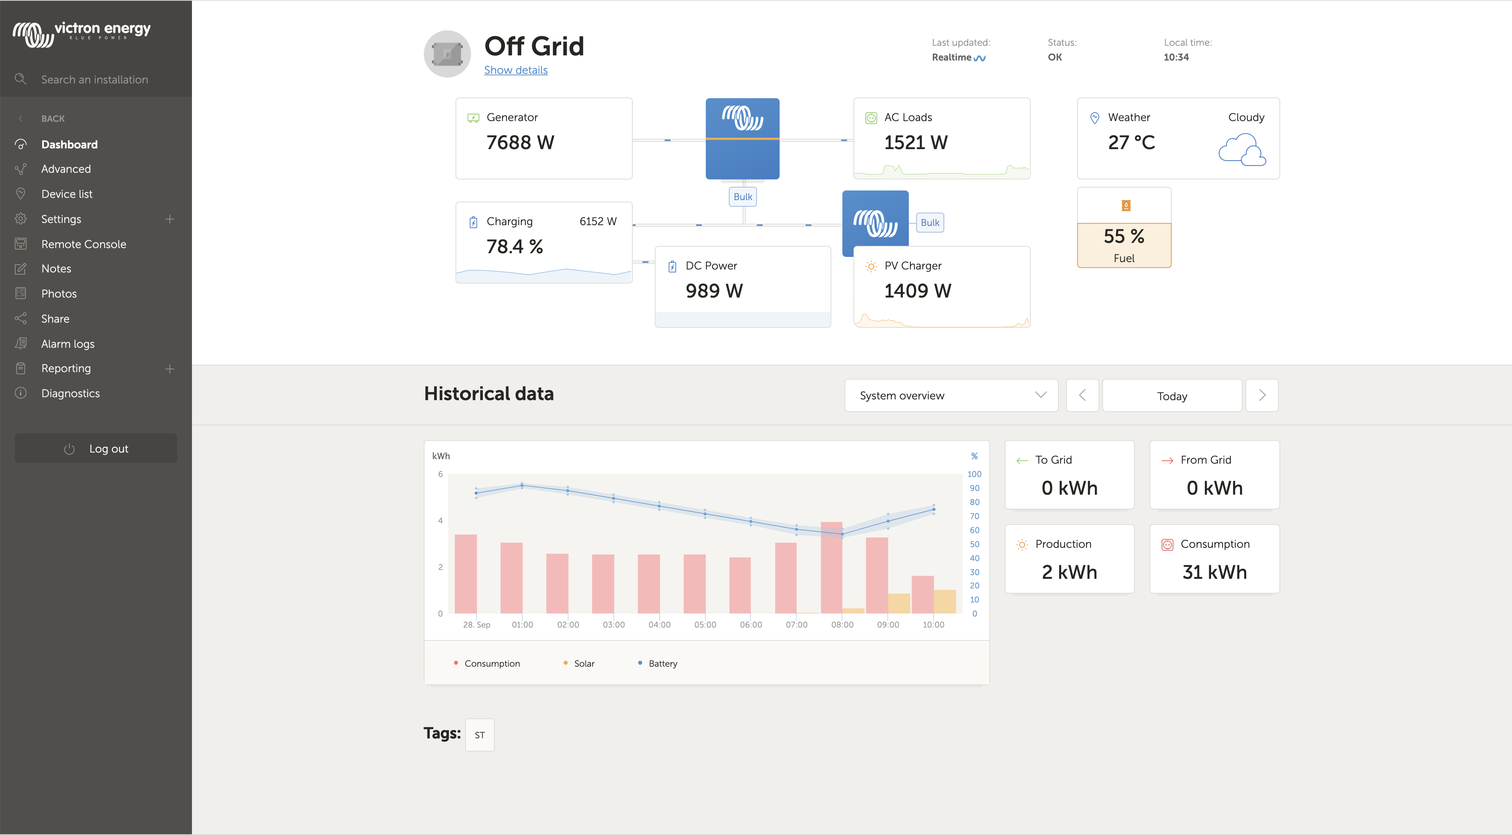The height and width of the screenshot is (835, 1512).
Task: Click the cloudy weather icon
Action: [1241, 150]
